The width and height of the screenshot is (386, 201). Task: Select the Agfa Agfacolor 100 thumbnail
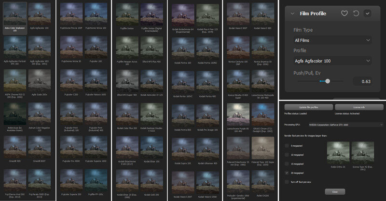pyautogui.click(x=40, y=14)
